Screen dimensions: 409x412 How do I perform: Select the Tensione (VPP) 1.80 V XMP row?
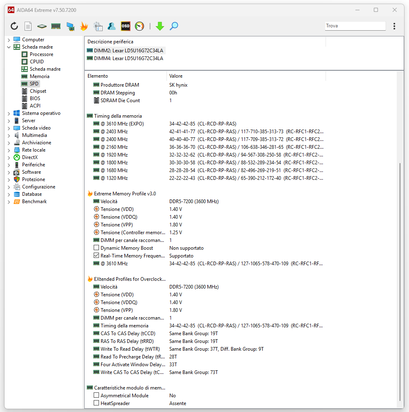coord(206,225)
